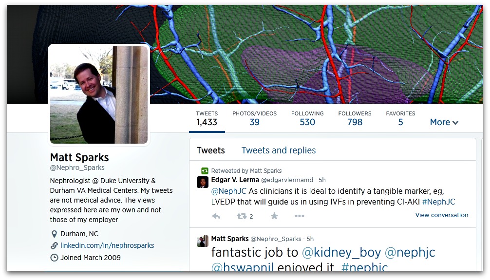Open @Nephro_Sparks handle in second tweet
490x280 pixels.
tap(276, 239)
